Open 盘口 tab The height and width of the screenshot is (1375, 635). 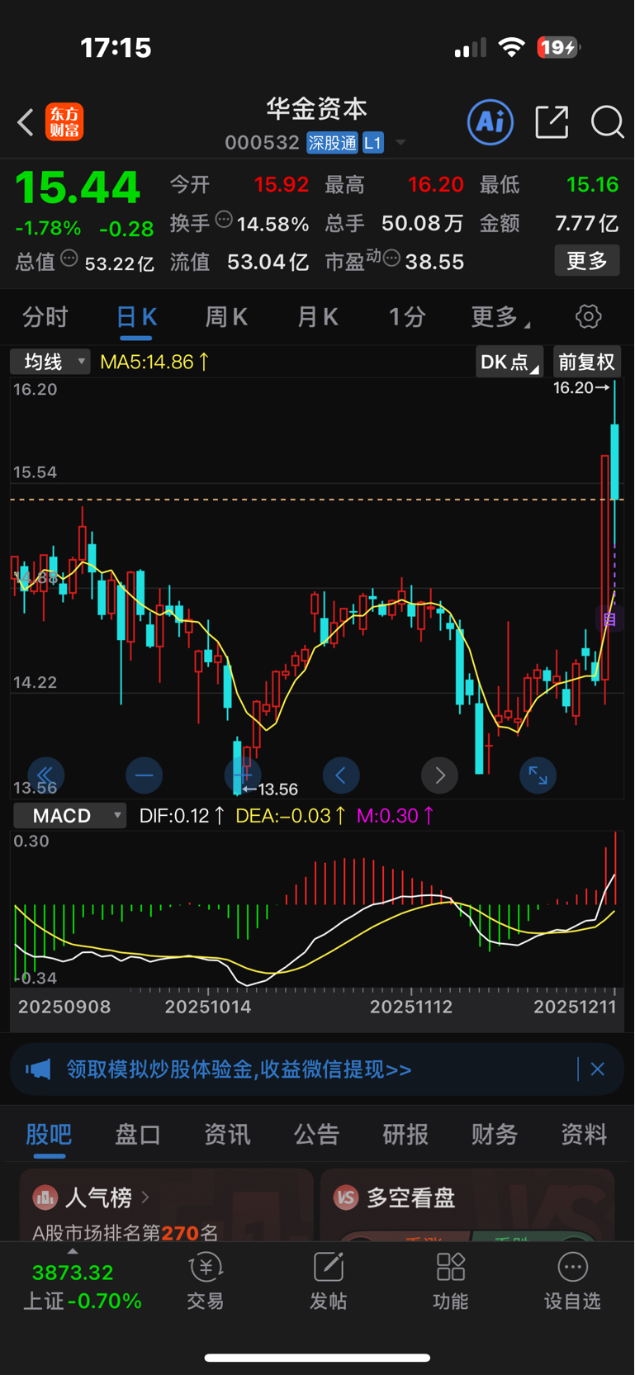point(138,1135)
